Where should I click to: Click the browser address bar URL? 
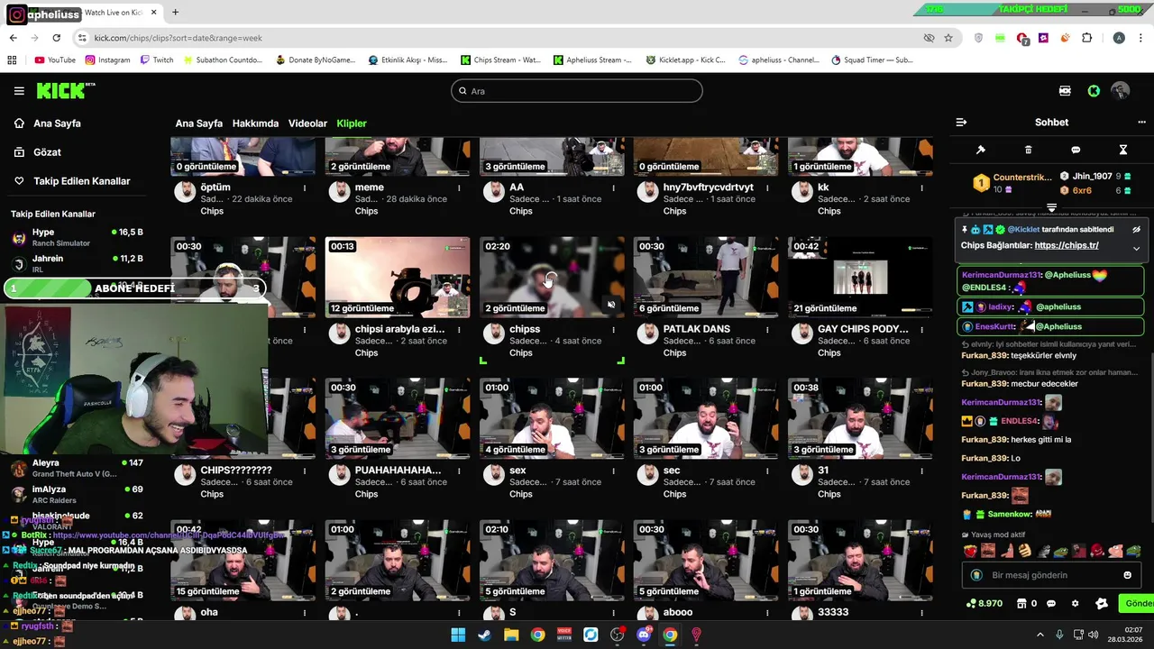(178, 38)
